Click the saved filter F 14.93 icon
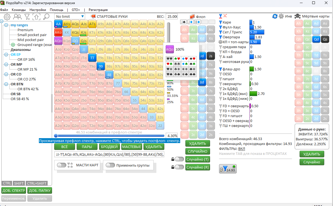This screenshot has width=333, height=206. (x=228, y=169)
